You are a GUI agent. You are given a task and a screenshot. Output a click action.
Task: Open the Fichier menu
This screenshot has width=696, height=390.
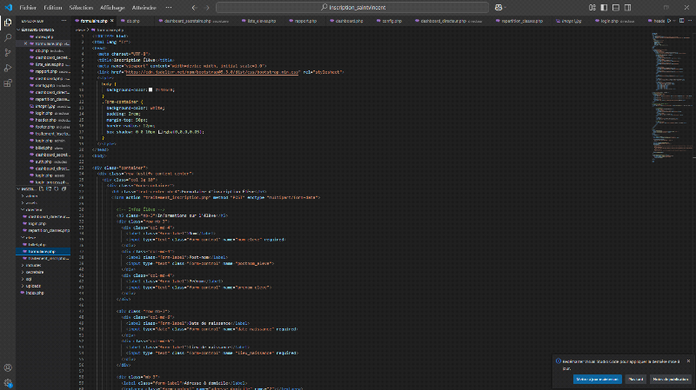[28, 7]
